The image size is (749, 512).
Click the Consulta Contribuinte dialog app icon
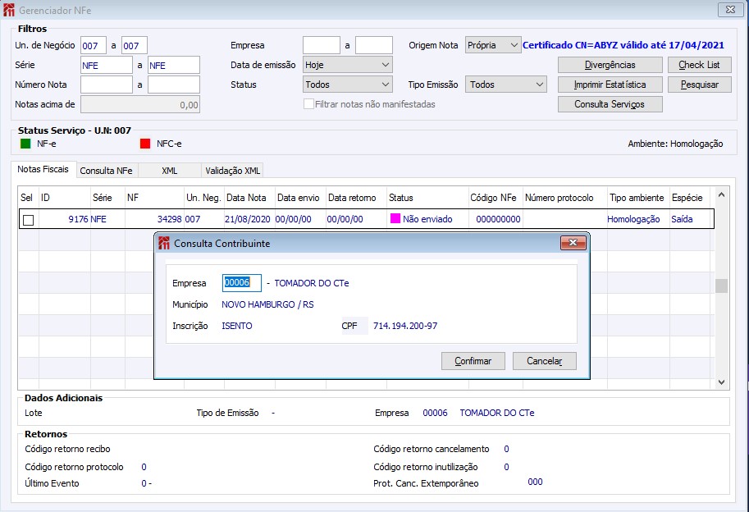[164, 243]
